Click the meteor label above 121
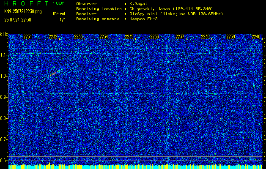 click(59, 14)
